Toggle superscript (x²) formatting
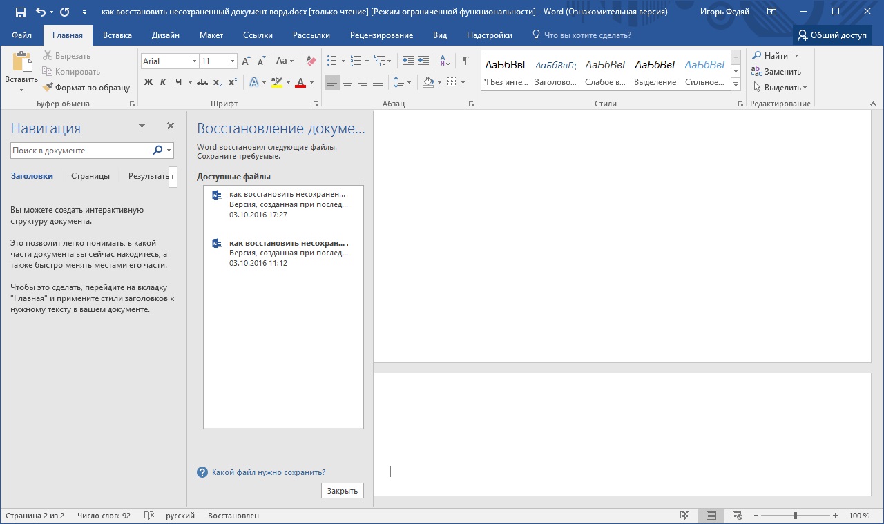Viewport: 884px width, 524px height. pos(233,82)
